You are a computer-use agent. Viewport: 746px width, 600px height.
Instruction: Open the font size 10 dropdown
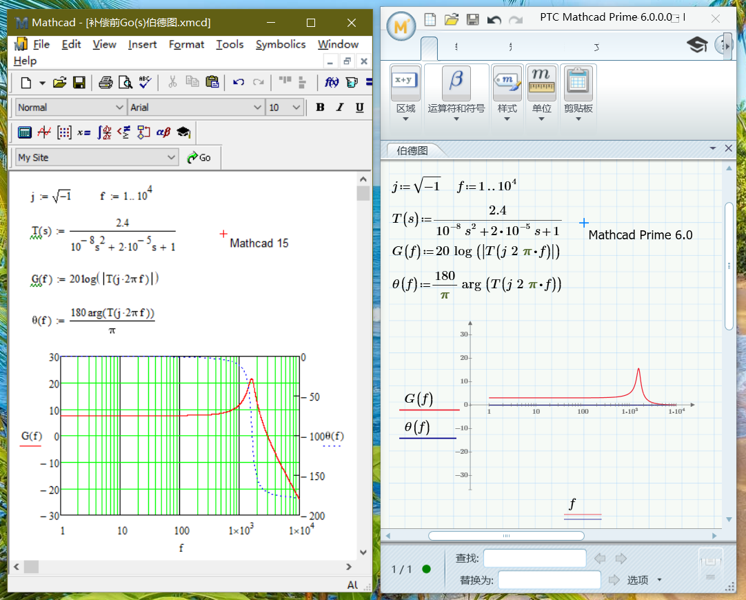296,108
